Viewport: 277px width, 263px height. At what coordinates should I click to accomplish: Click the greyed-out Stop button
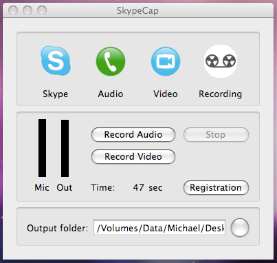coord(216,135)
